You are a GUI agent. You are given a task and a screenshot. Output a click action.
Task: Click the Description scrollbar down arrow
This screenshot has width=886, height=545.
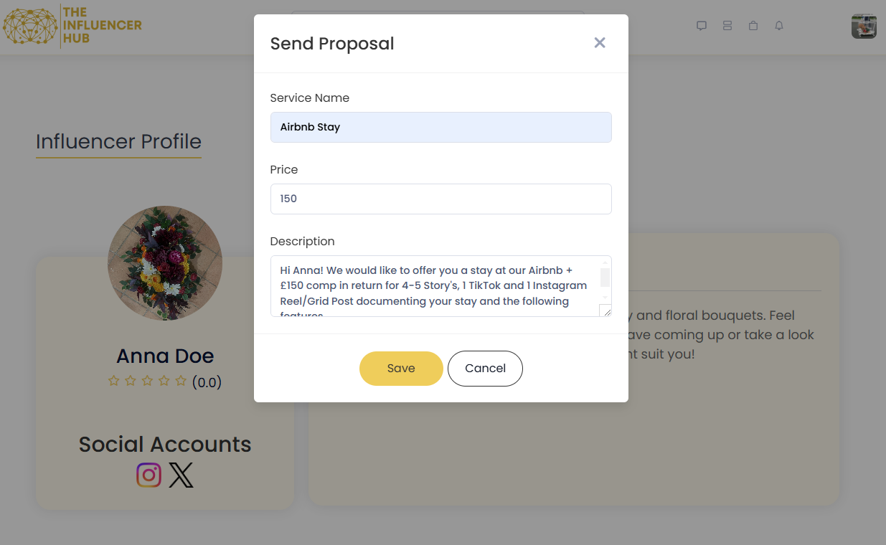click(x=605, y=297)
